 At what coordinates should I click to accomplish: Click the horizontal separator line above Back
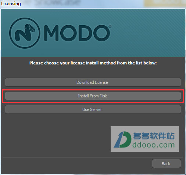click(x=93, y=157)
